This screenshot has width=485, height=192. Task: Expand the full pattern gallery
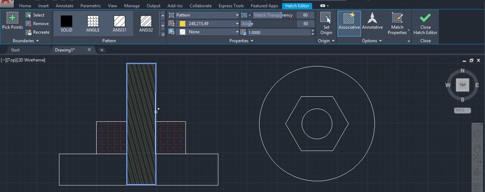pos(163,34)
